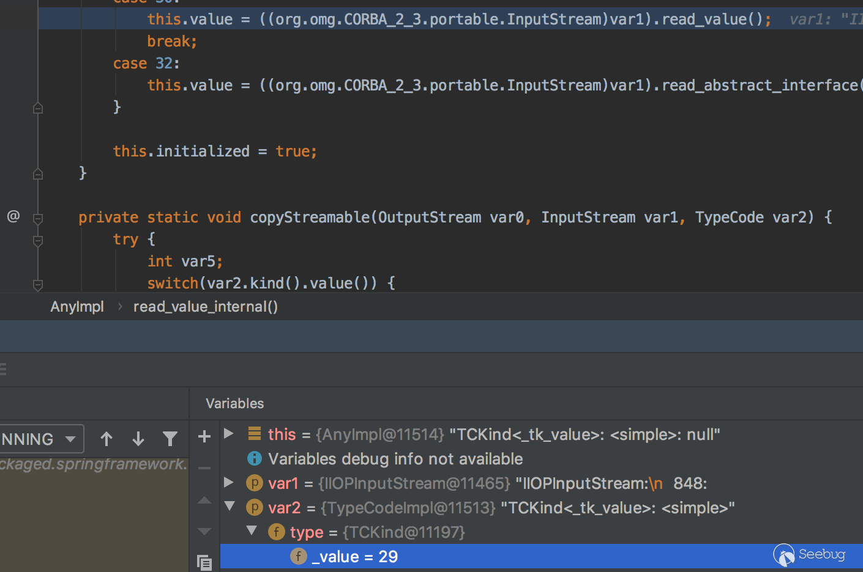Click the copy icon below watch arrows
The image size is (863, 572).
[204, 562]
